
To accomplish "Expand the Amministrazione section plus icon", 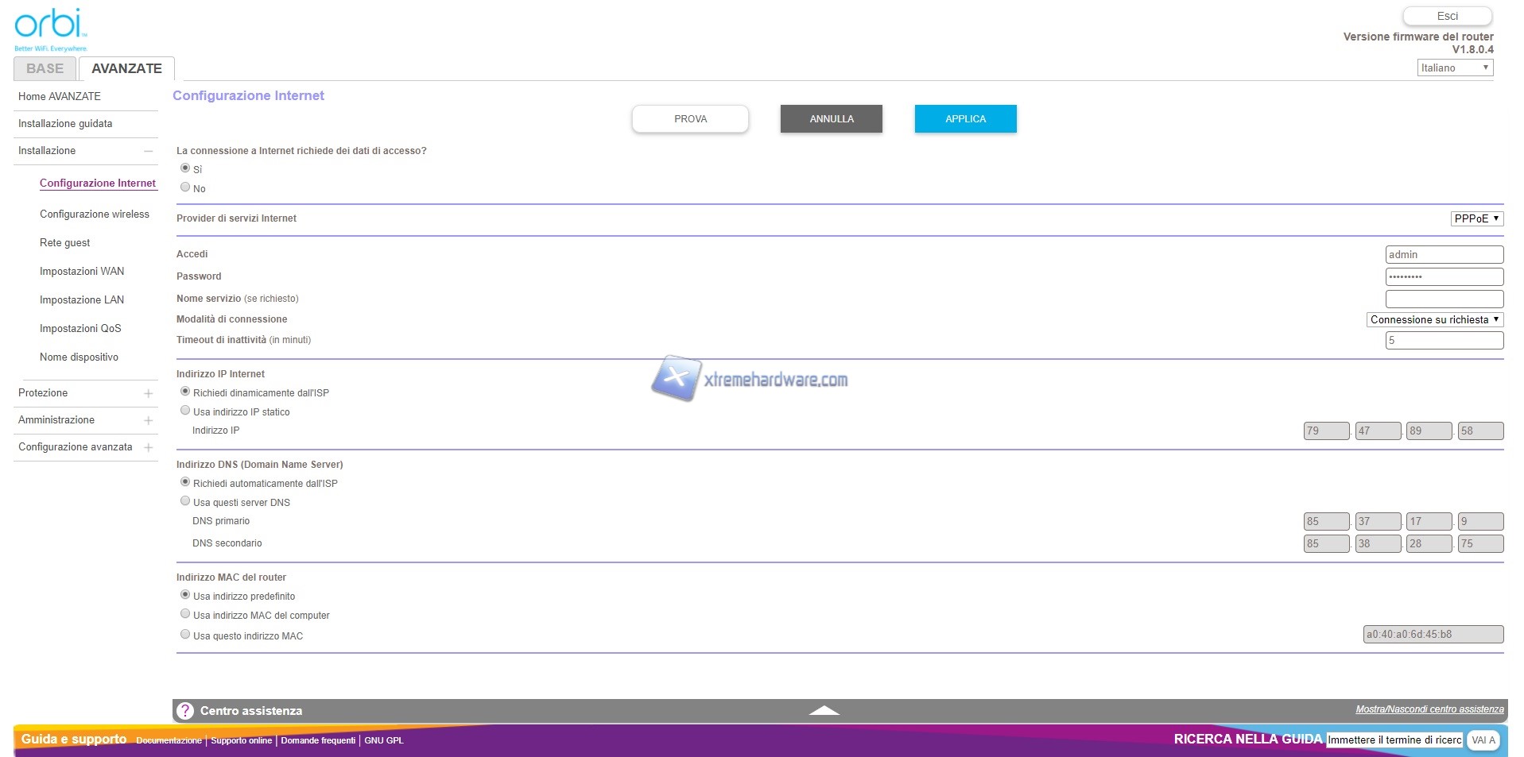I will (x=148, y=420).
